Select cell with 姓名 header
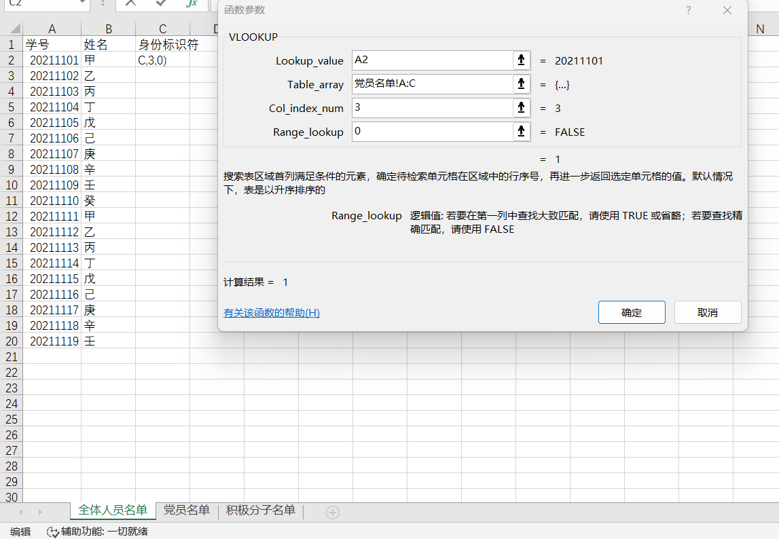 pos(108,45)
